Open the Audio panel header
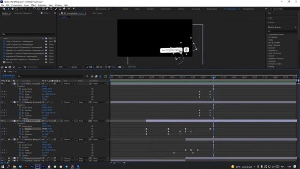 [x=270, y=18]
